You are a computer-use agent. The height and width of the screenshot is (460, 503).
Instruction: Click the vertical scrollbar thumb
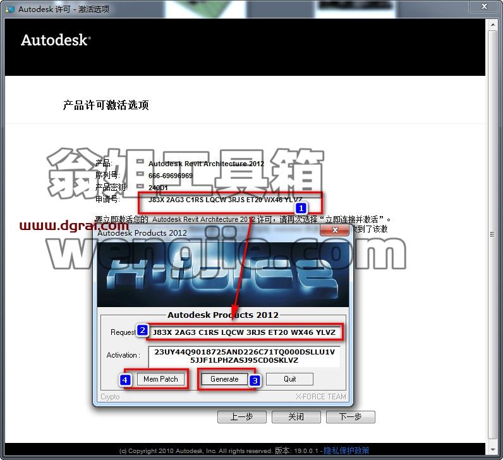coord(492,234)
